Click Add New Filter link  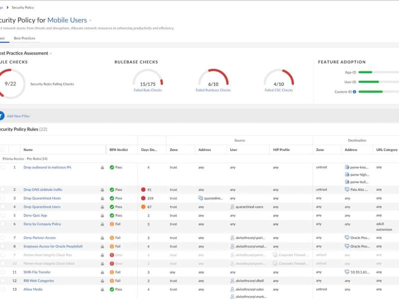[x=18, y=116]
